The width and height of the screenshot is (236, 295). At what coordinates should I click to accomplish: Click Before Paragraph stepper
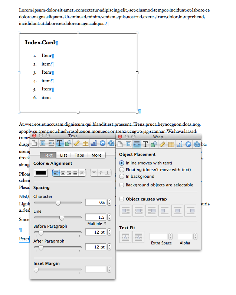pos(109,232)
